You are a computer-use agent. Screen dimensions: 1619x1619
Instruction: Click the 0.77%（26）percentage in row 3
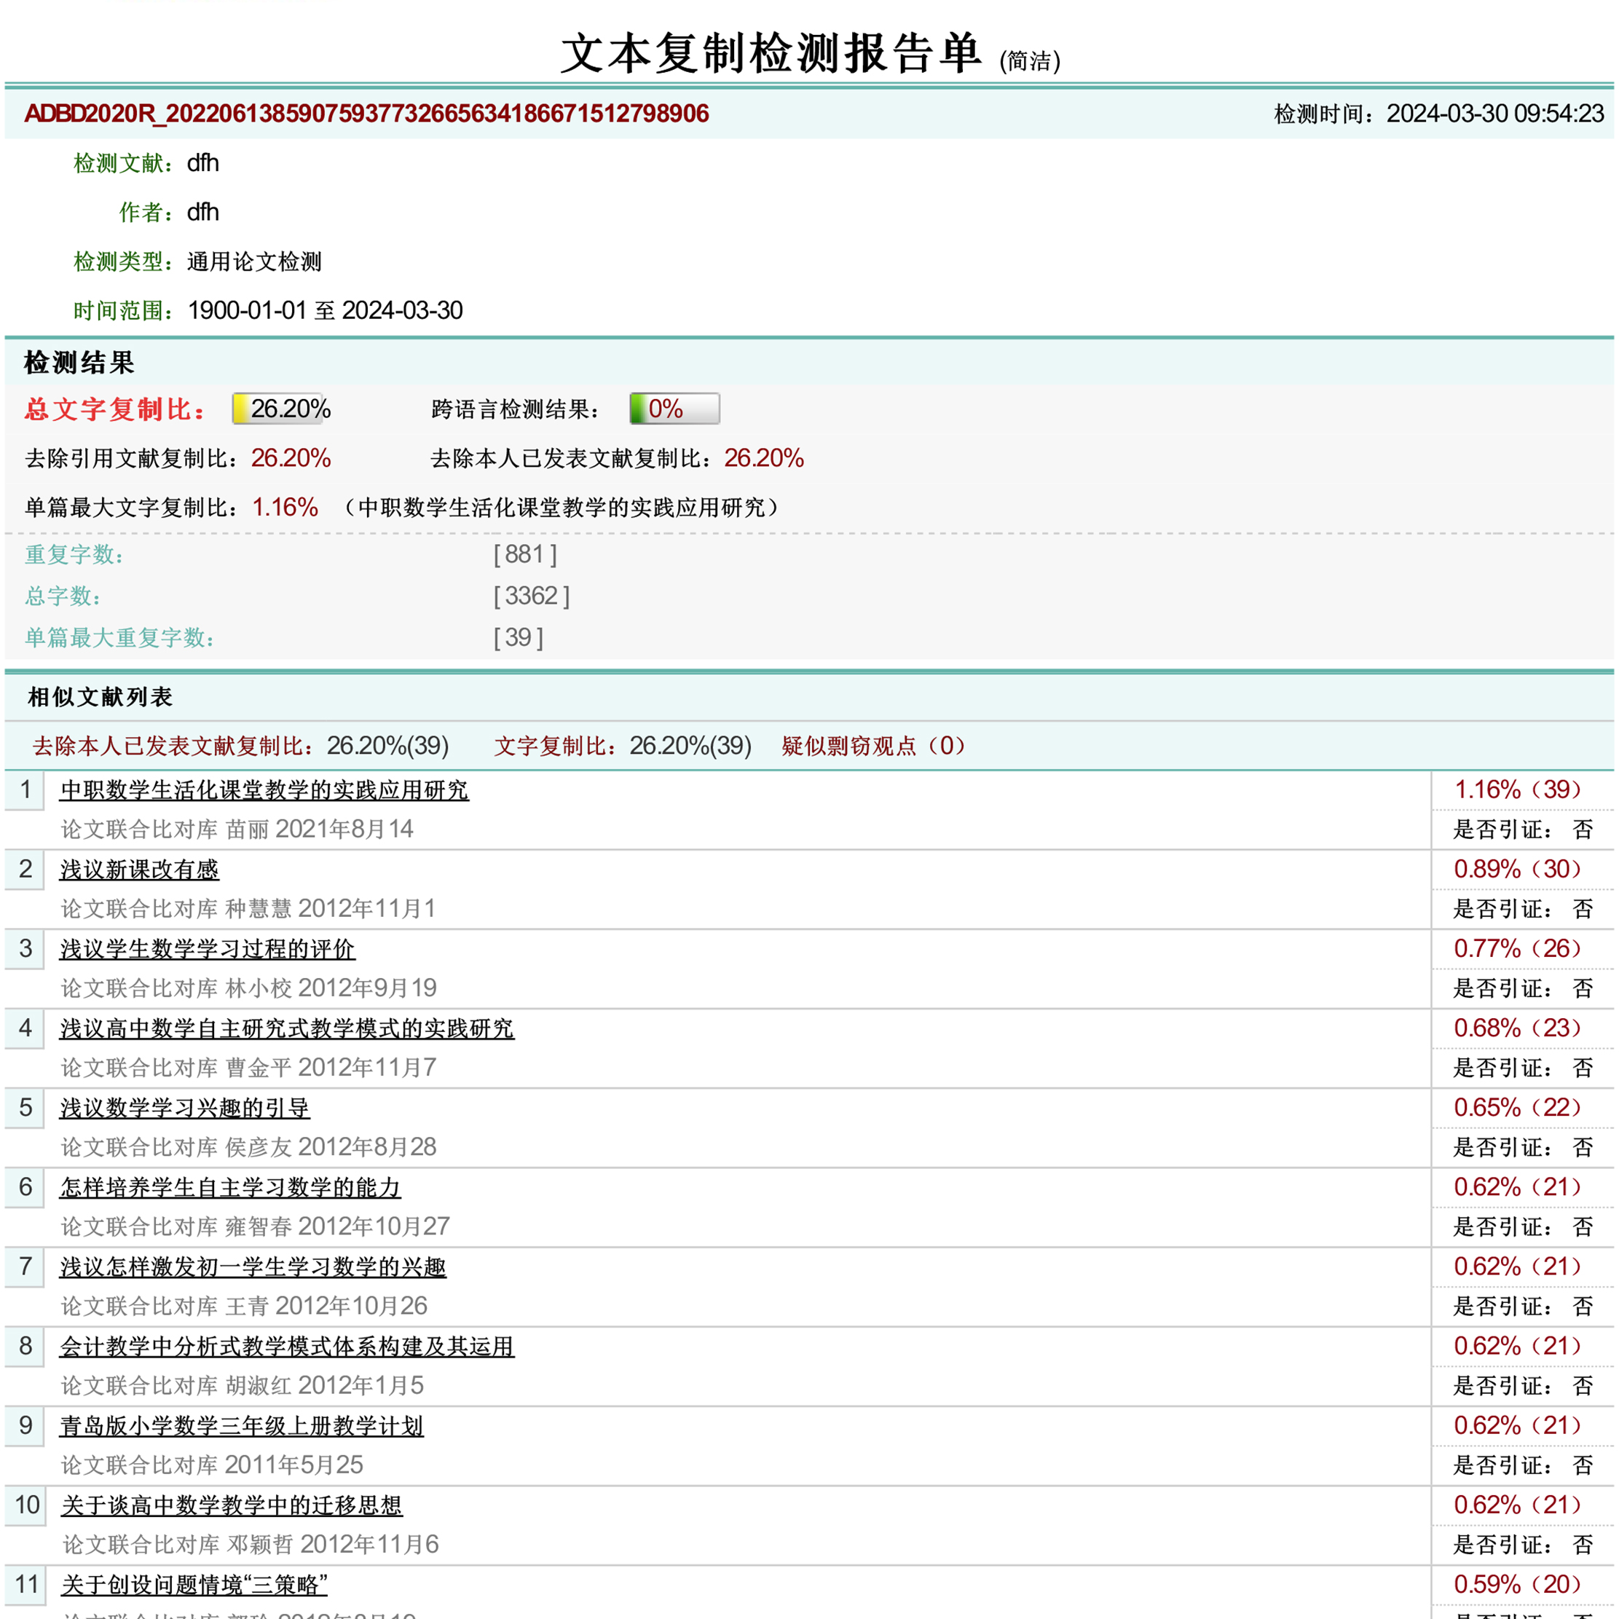click(x=1518, y=949)
